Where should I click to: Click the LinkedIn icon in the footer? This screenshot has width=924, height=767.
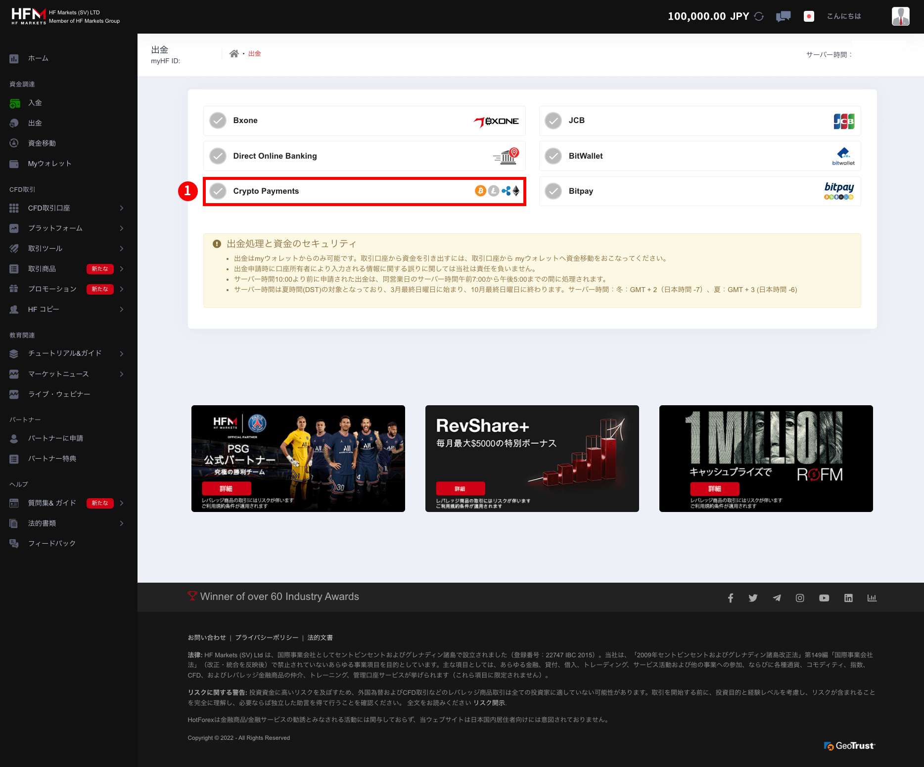coord(848,597)
